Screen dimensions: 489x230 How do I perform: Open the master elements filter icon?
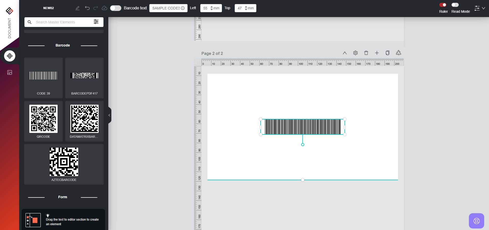96,22
